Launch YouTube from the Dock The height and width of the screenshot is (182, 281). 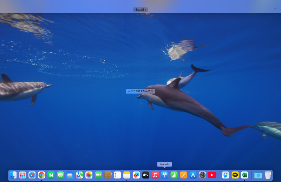212,175
